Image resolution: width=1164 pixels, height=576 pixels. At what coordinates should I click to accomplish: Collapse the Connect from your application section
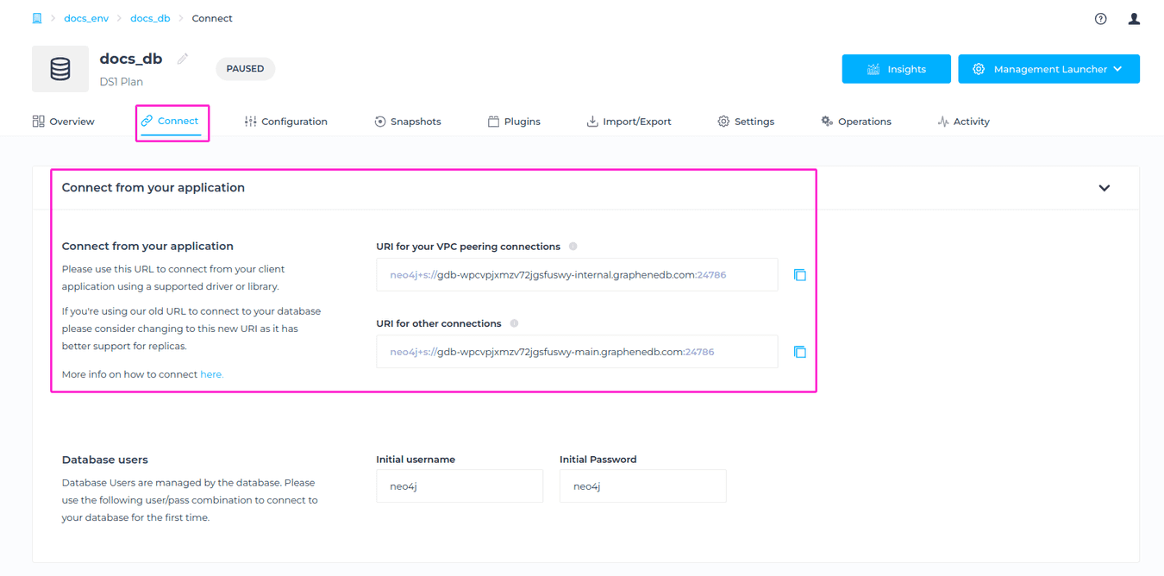click(1104, 187)
